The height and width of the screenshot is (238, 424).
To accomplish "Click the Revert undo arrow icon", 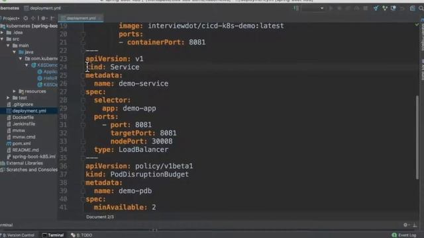I will click(402, 9).
